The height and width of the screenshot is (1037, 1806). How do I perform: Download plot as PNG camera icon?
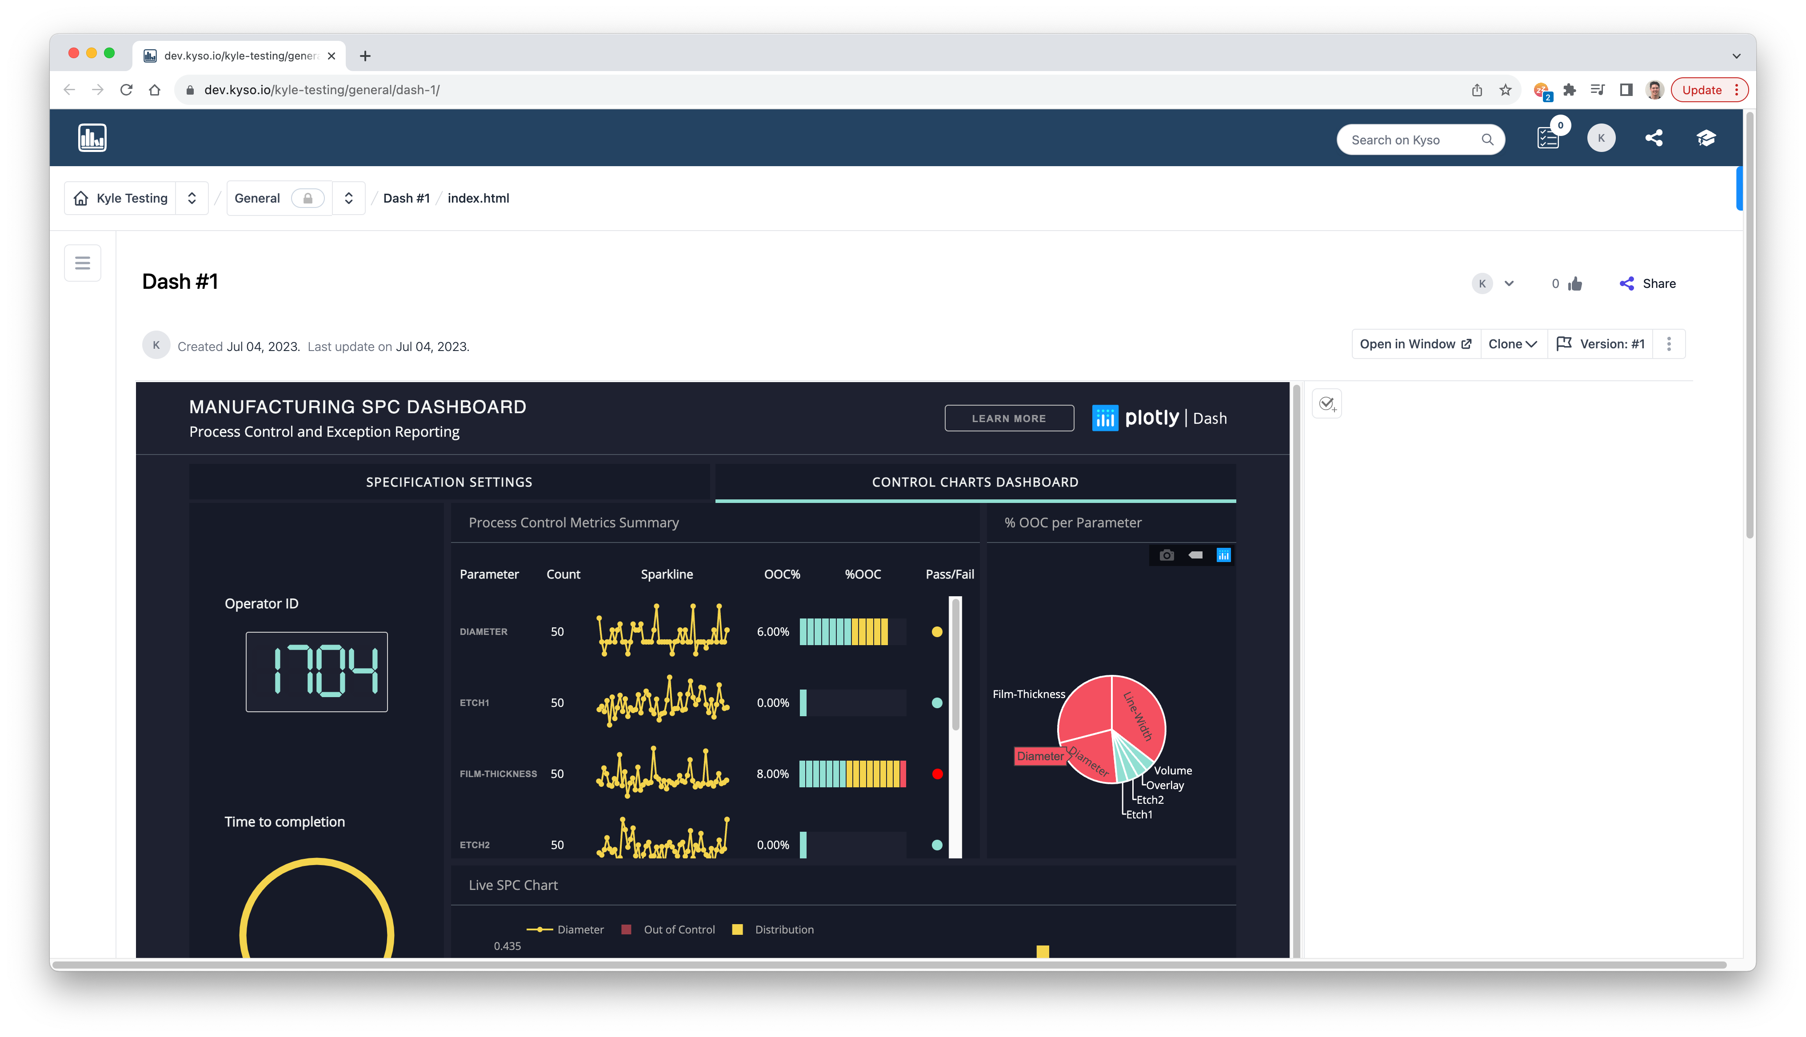[x=1167, y=555]
